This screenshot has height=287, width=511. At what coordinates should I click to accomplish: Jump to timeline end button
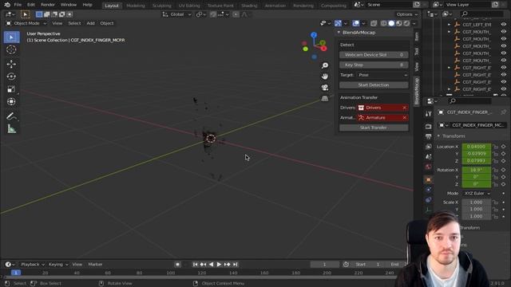click(236, 265)
